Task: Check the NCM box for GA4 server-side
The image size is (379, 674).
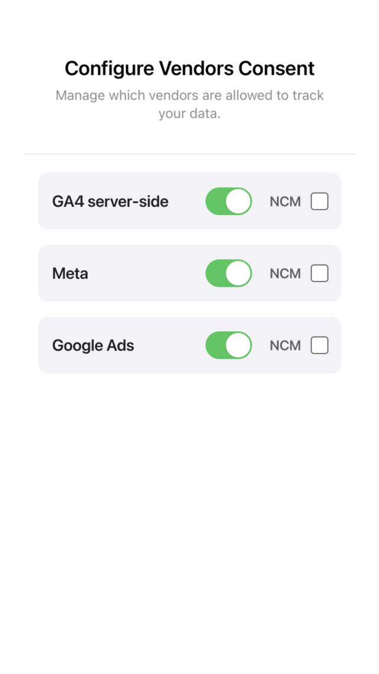Action: (320, 201)
